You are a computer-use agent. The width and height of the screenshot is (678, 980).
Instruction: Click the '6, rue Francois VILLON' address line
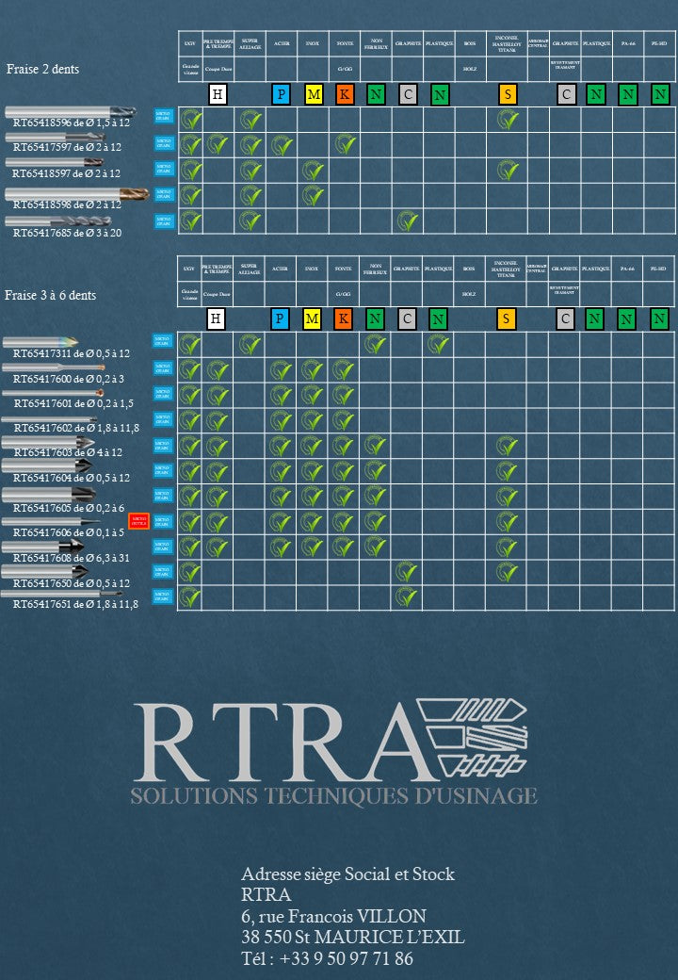point(334,916)
